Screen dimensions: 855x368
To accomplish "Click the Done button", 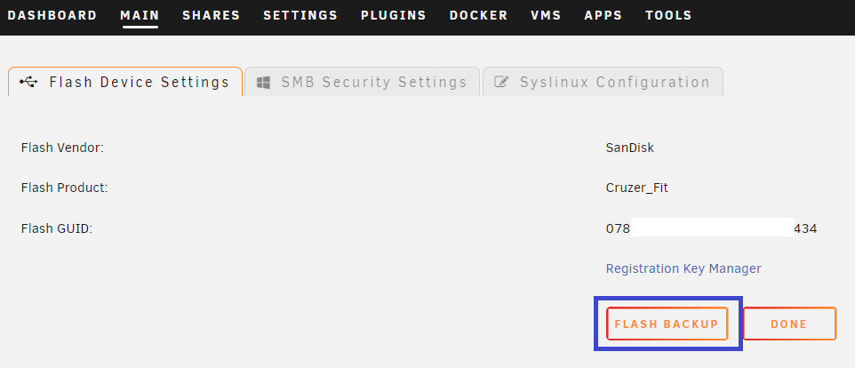I will pos(789,324).
